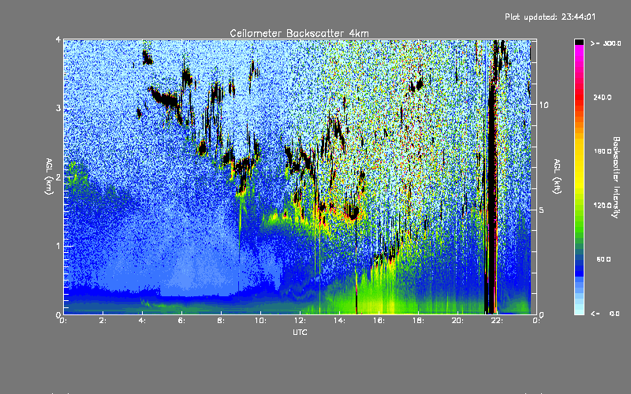This screenshot has width=631, height=394.
Task: Click the '4:' tick on the UTC axis
Action: (x=143, y=321)
